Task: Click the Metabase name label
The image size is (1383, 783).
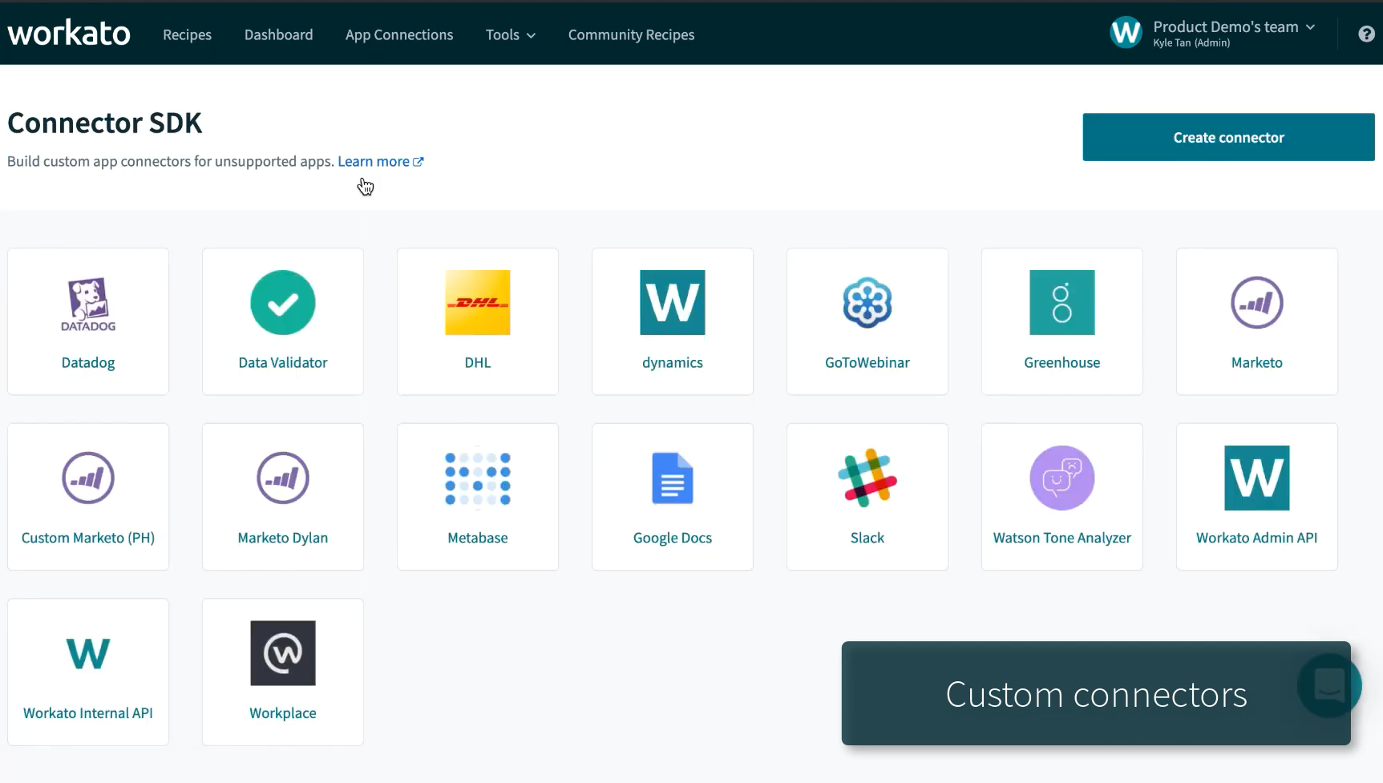Action: [478, 538]
